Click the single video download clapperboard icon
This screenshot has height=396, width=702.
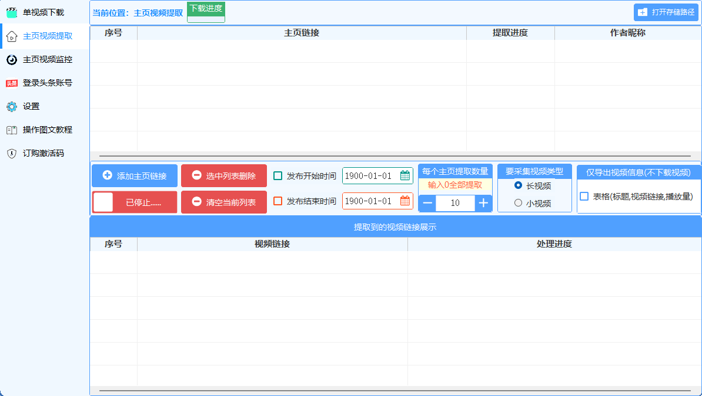pos(12,12)
